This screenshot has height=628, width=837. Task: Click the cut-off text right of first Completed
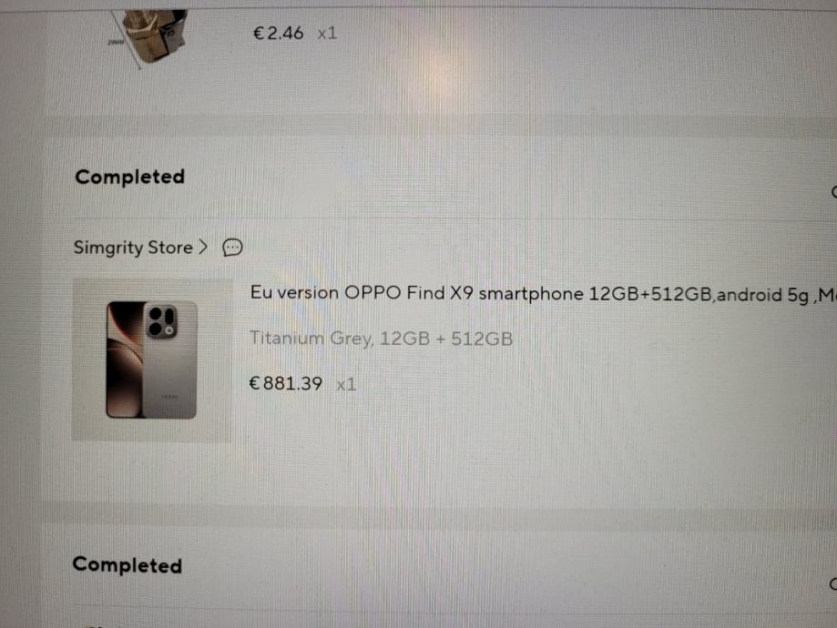[x=833, y=192]
